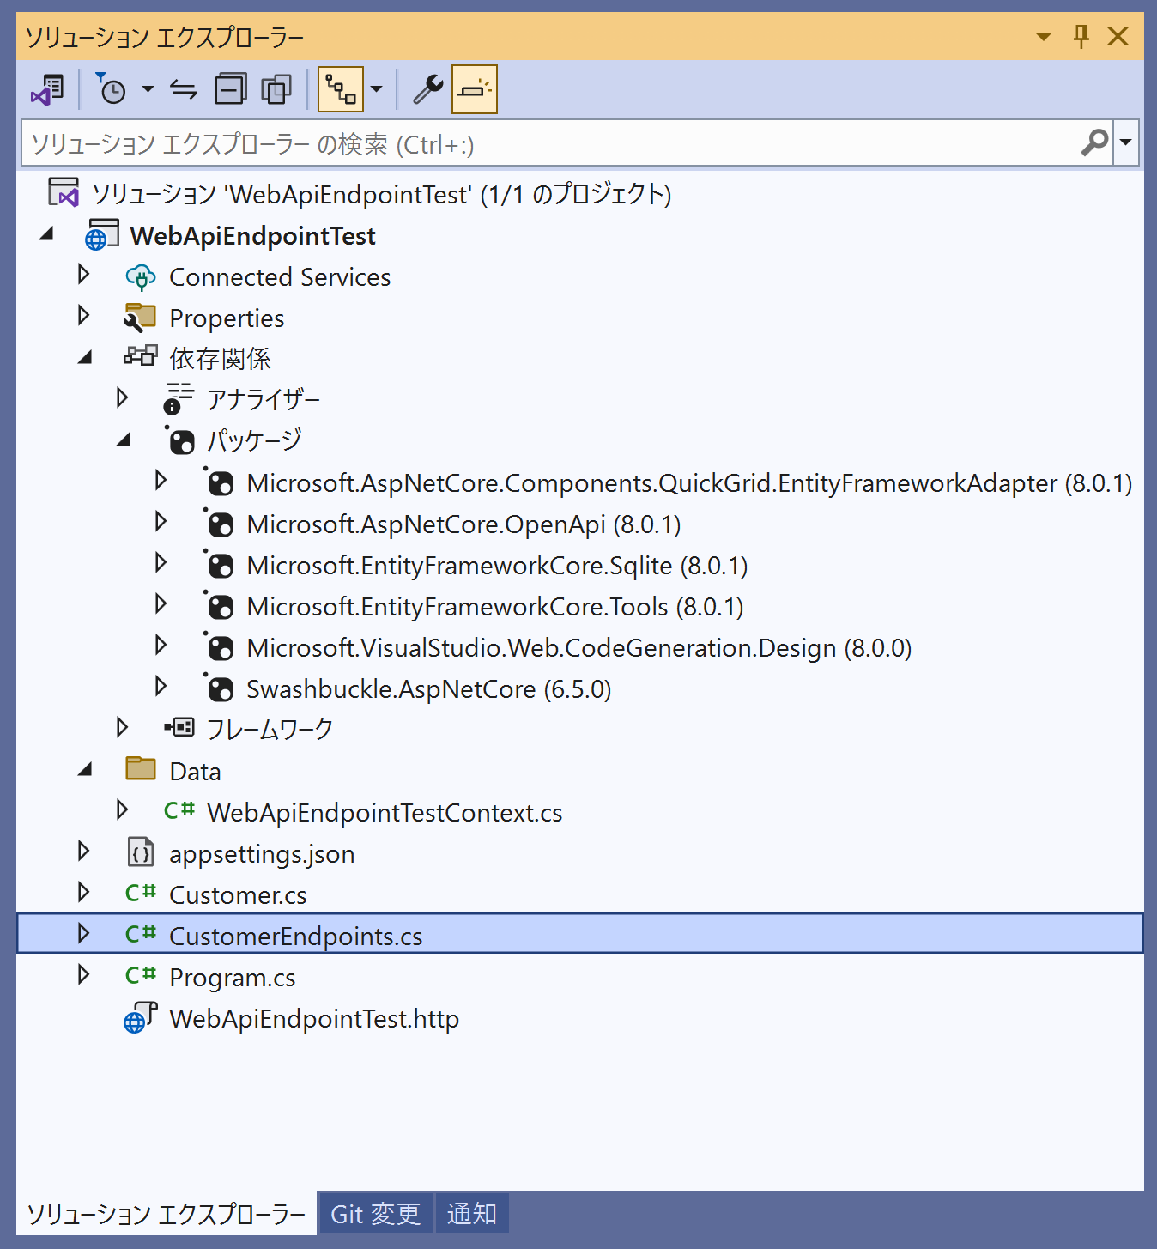
Task: Click the CodeGeneration.Design package icon
Action: (219, 646)
